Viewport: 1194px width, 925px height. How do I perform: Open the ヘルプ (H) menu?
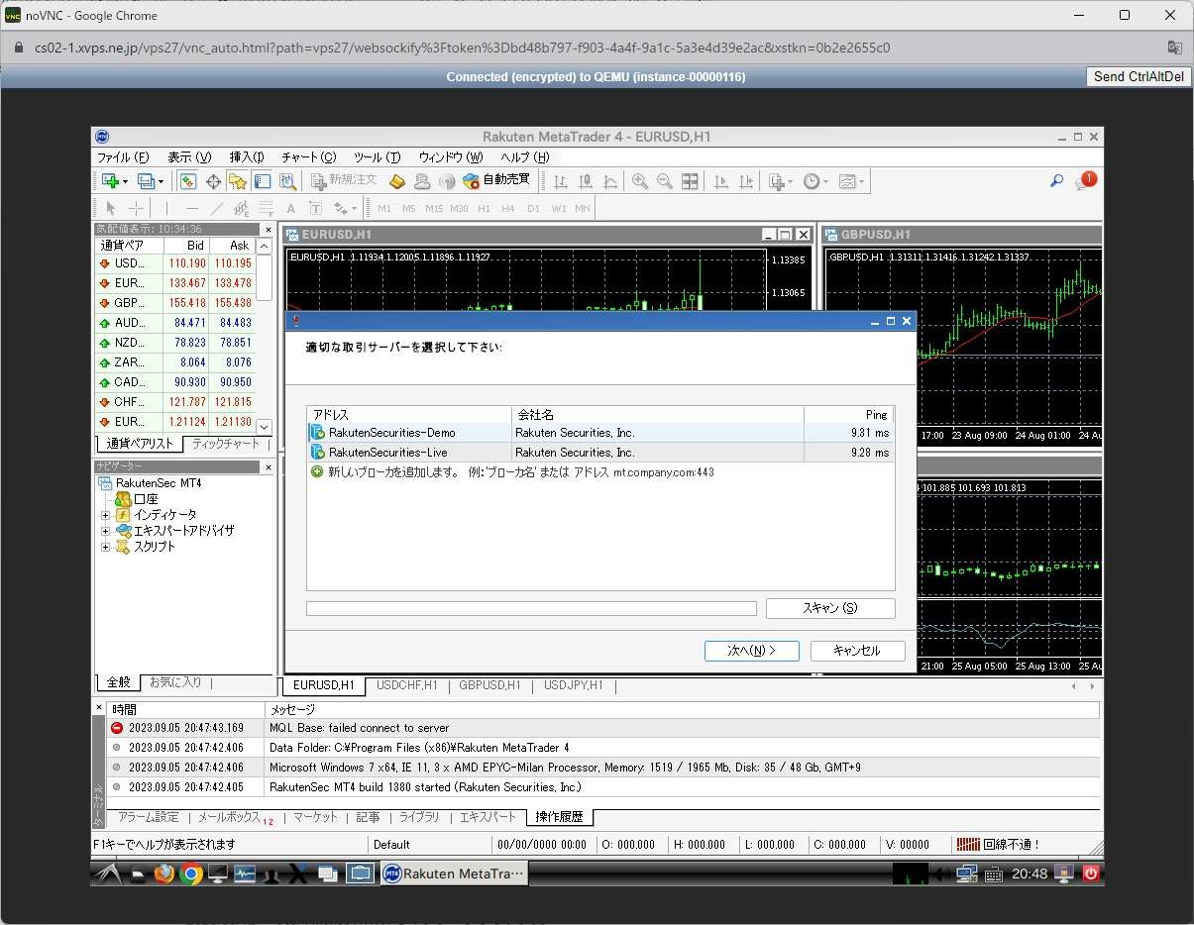[x=525, y=156]
